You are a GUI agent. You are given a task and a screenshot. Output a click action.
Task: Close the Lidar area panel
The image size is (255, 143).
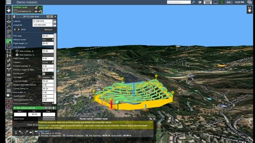pos(55,17)
